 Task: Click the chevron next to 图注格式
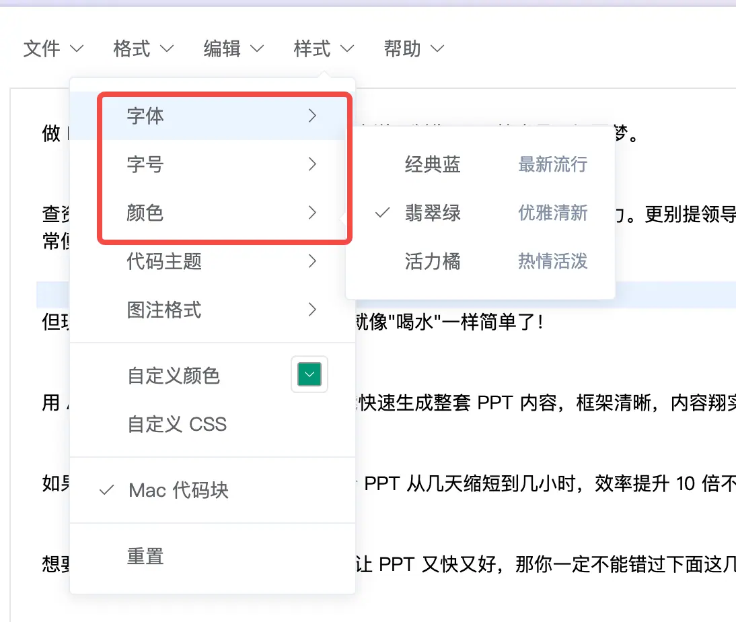click(x=312, y=310)
